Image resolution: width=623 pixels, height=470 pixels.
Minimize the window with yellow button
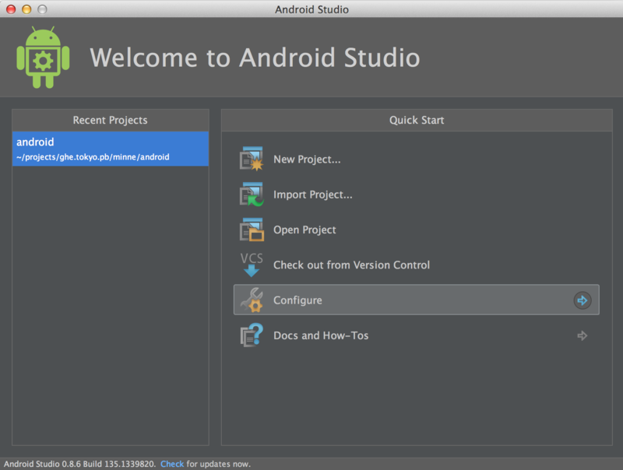26,9
